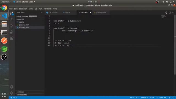Screen dimensions: 176x99
Task: Collapse the NODE-TS folder section
Action: (20, 19)
